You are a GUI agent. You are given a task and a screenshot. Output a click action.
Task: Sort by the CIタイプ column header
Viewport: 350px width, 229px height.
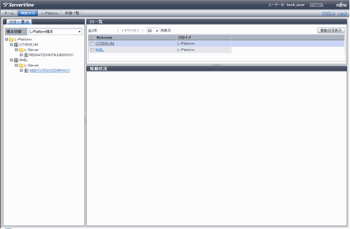[204, 37]
